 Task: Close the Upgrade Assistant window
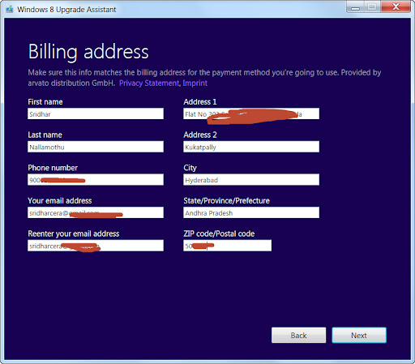[x=396, y=6]
